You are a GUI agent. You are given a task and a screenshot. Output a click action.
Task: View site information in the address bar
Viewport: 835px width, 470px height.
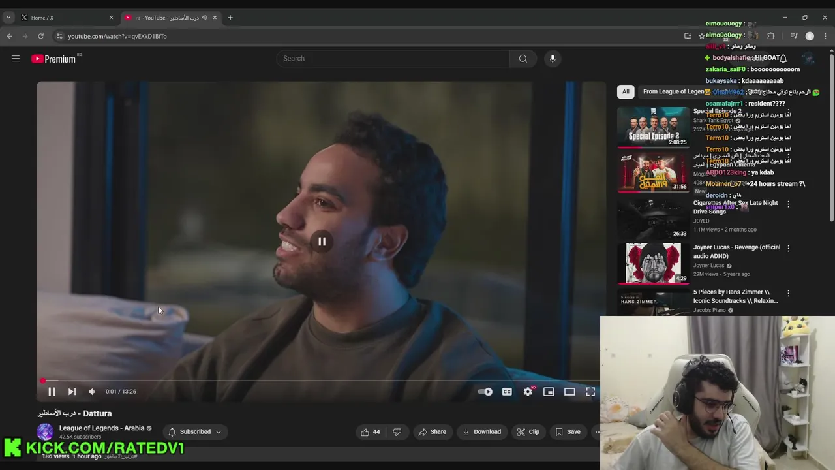tap(59, 36)
